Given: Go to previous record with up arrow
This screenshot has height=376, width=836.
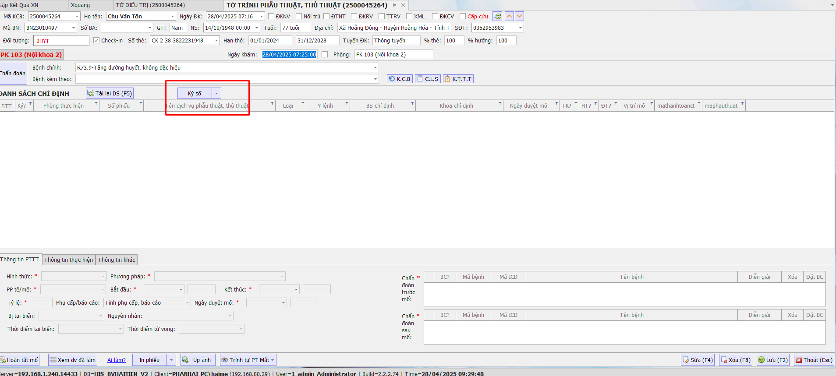Looking at the screenshot, I should click(509, 16).
